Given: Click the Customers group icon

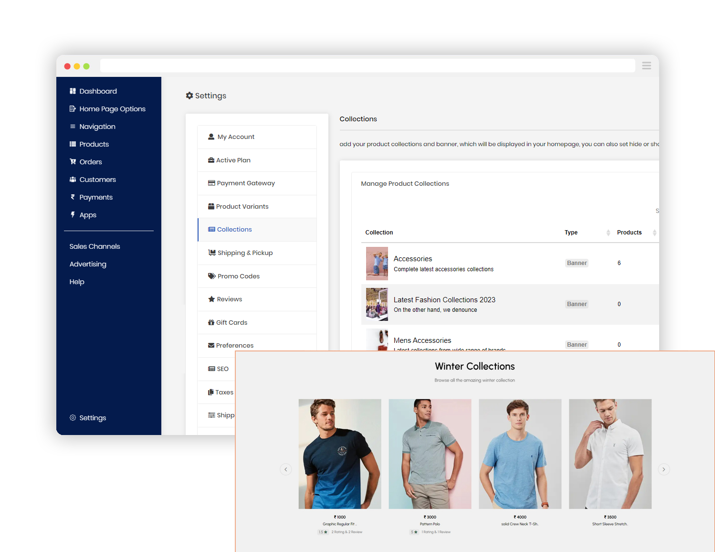Looking at the screenshot, I should tap(73, 180).
